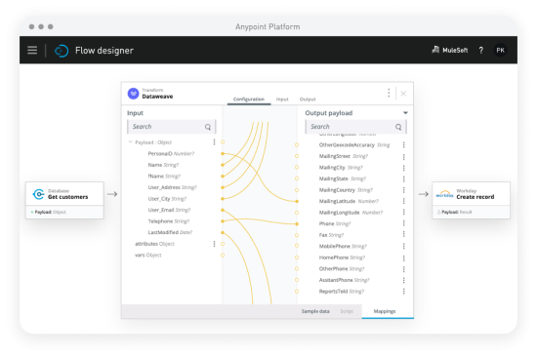
Task: Open options menu for attributes Object row
Action: pos(215,244)
